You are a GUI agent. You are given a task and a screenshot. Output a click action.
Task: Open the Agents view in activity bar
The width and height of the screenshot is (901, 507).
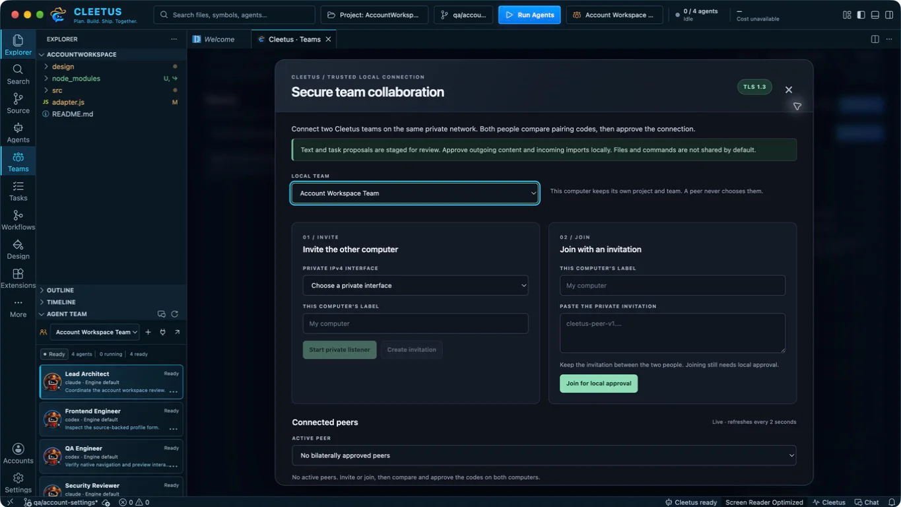[18, 132]
